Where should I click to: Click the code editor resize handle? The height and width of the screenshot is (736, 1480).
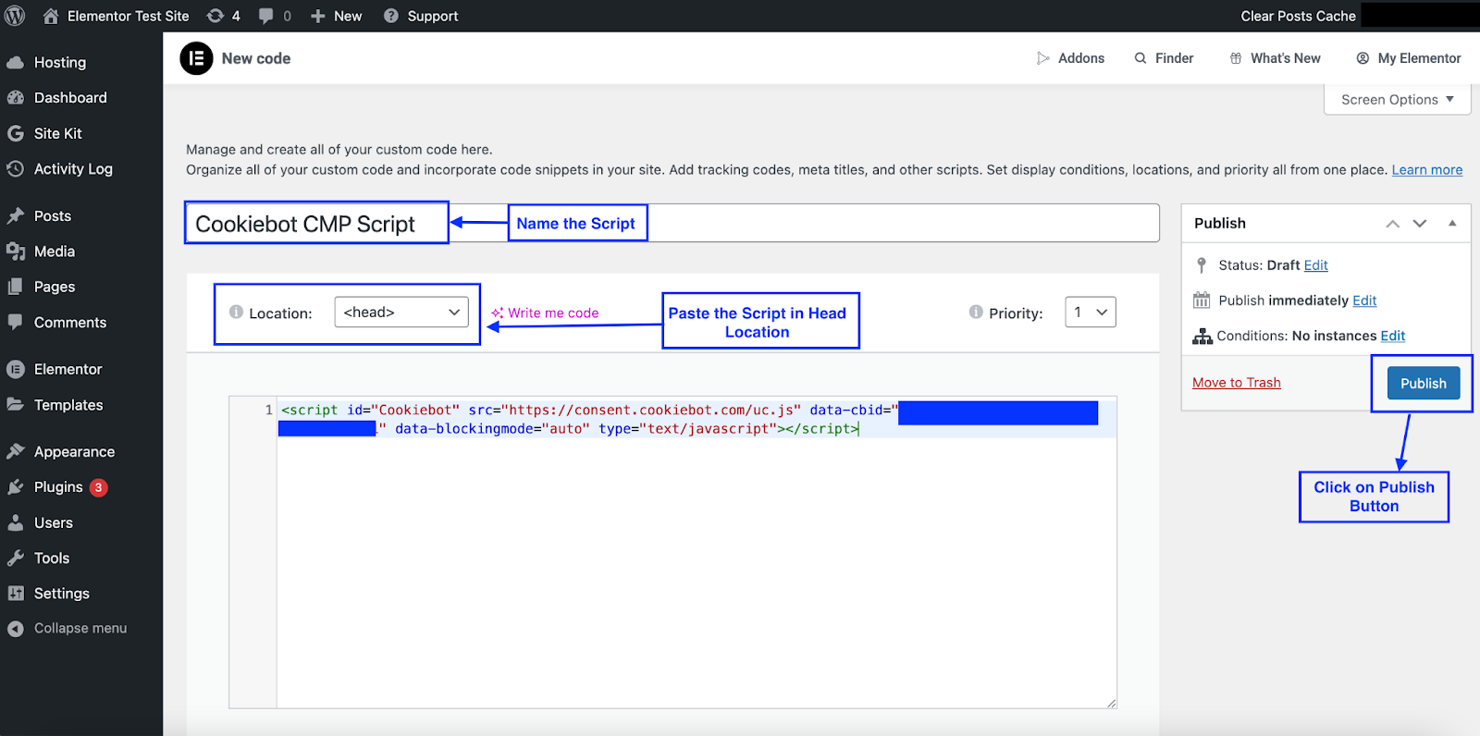(x=1111, y=703)
